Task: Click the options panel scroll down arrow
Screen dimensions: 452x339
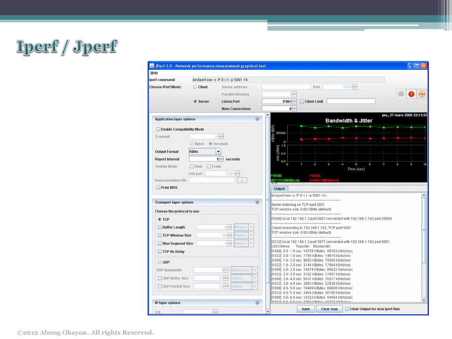Action: pos(267,311)
